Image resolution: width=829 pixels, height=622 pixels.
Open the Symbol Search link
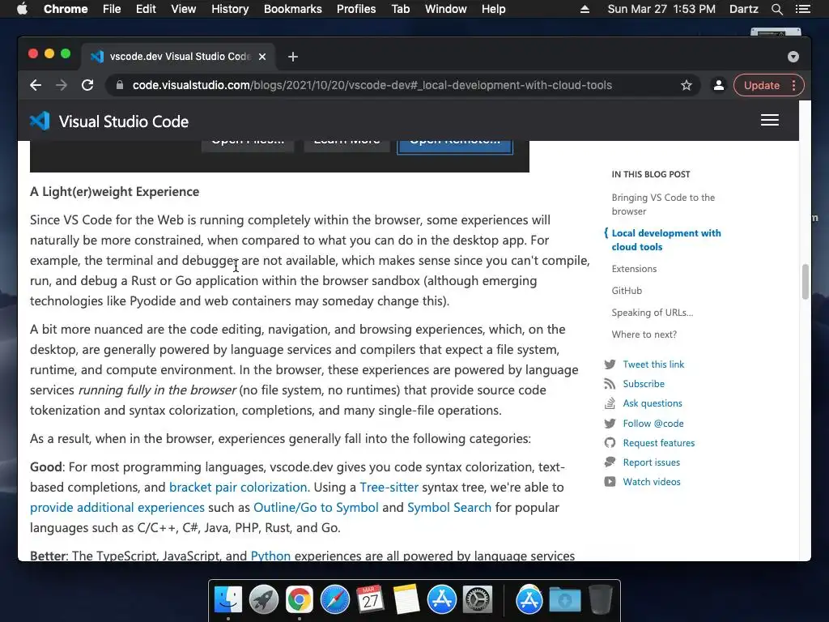click(x=449, y=507)
